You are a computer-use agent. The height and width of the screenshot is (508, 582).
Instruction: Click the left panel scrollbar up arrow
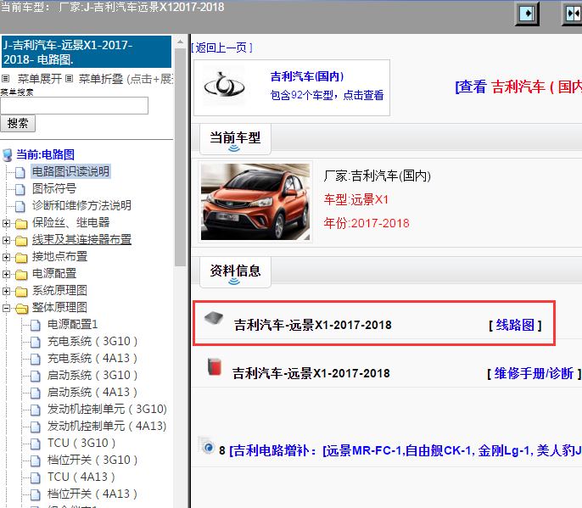point(180,42)
